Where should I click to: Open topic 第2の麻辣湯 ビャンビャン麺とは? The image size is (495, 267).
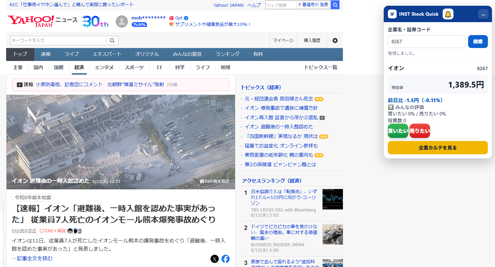coord(280,164)
